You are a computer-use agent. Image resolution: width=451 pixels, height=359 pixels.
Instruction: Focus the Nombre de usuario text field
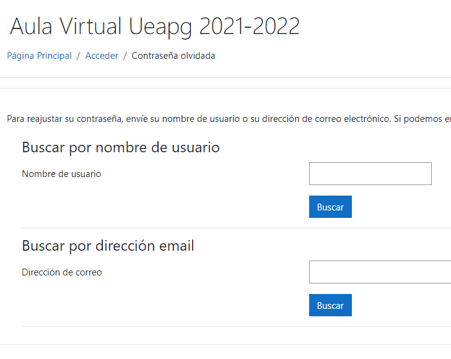pyautogui.click(x=370, y=174)
